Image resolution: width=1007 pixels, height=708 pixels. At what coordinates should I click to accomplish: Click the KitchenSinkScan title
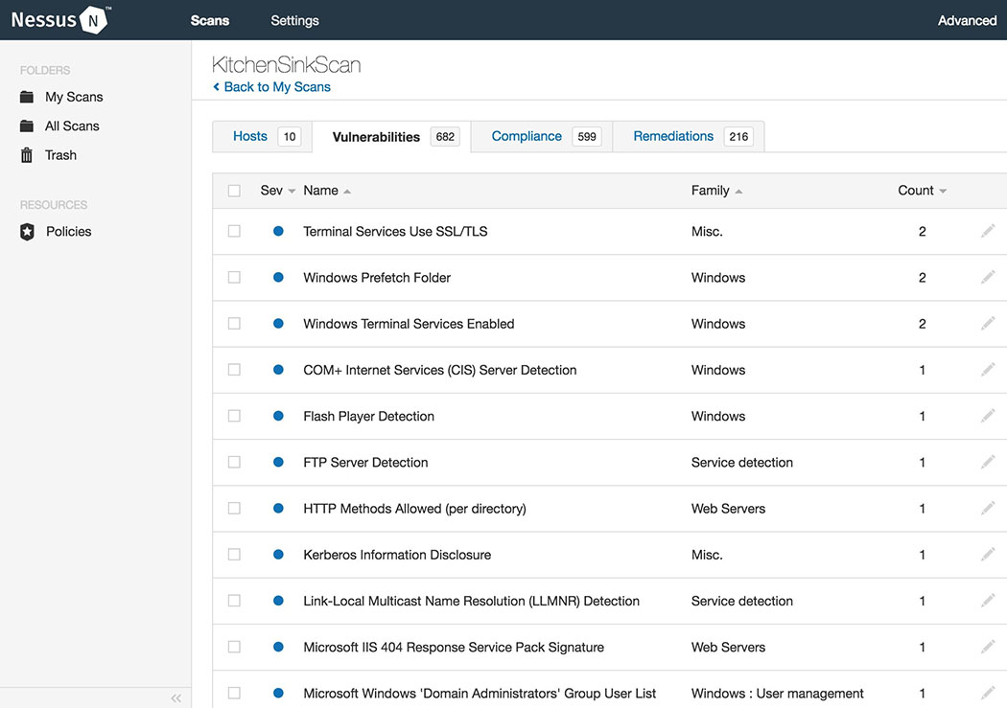click(x=287, y=65)
